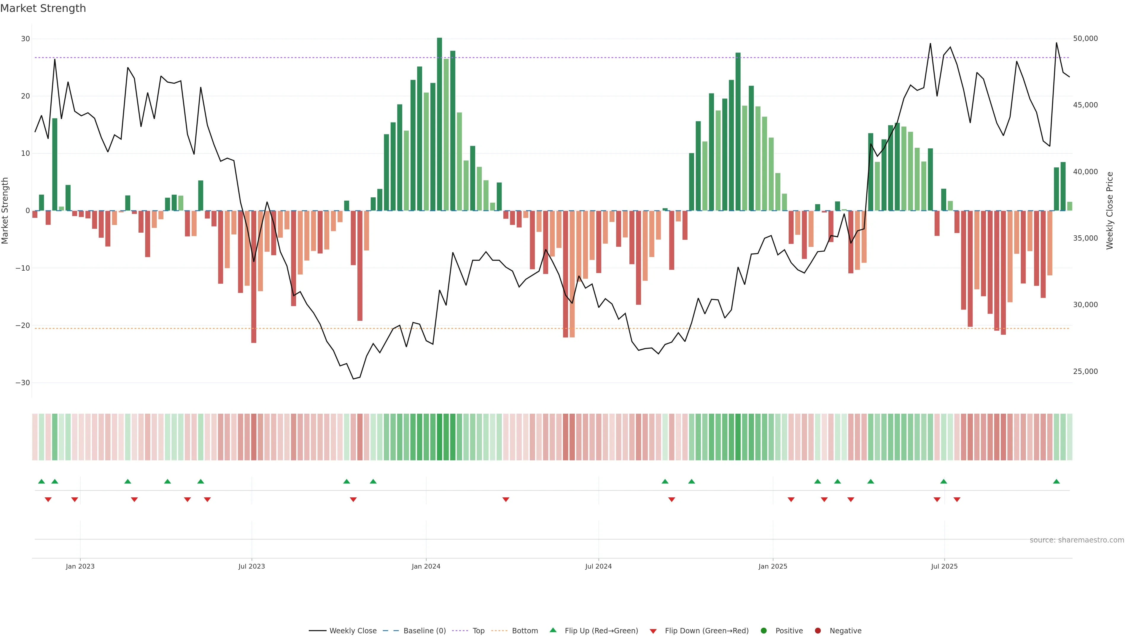Click the rightmost red flip-down triangle marker
Image resolution: width=1139 pixels, height=641 pixels.
pyautogui.click(x=957, y=499)
